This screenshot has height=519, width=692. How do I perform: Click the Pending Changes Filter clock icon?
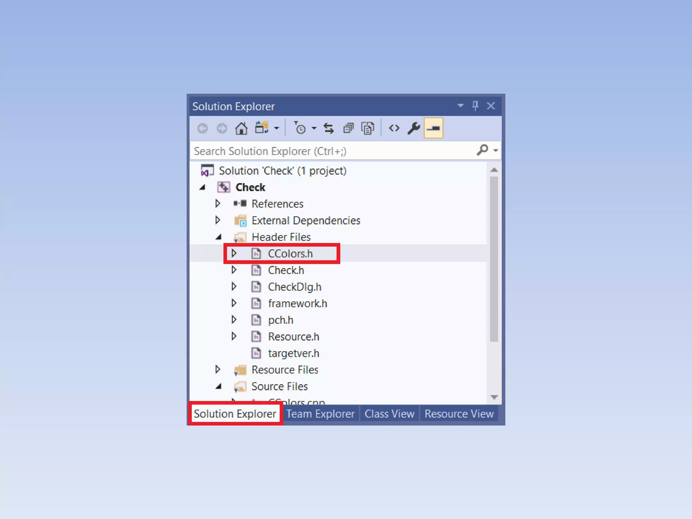[x=300, y=128]
